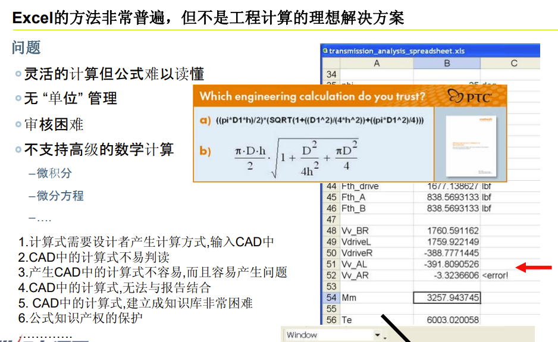Click the Vv_BR cell
This screenshot has height=342, width=558.
pyautogui.click(x=377, y=231)
